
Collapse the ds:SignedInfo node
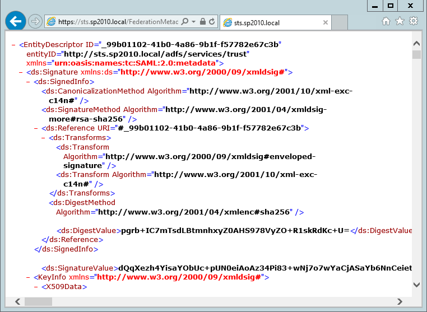pos(29,82)
